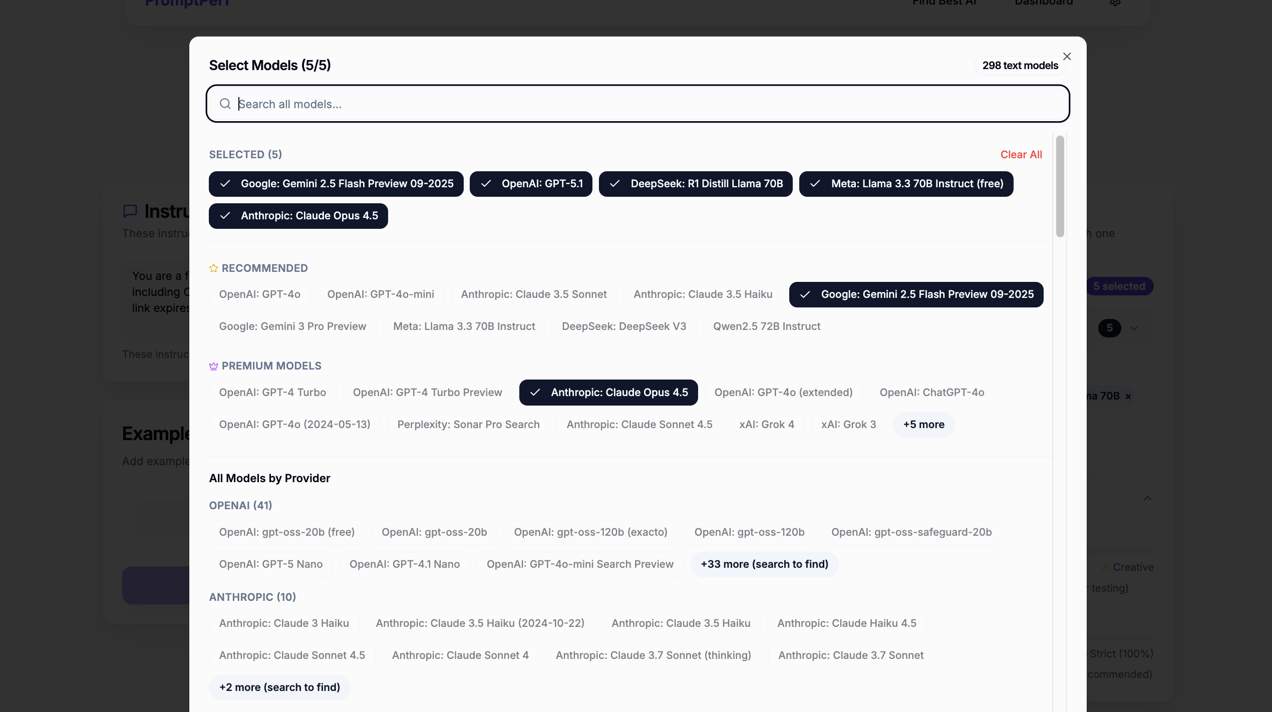
Task: Collapse the panel using the upward chevron
Action: coord(1147,498)
